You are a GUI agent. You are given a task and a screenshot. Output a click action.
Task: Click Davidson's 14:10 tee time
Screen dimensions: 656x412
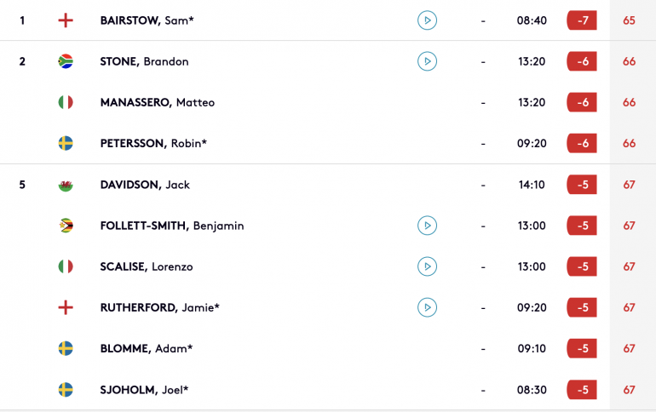(532, 185)
